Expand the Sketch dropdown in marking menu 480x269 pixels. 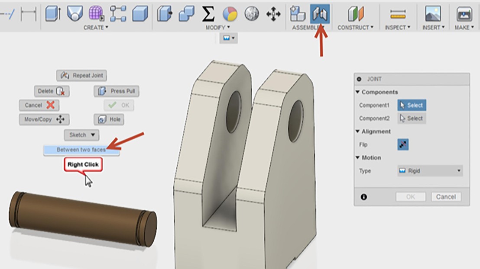81,135
